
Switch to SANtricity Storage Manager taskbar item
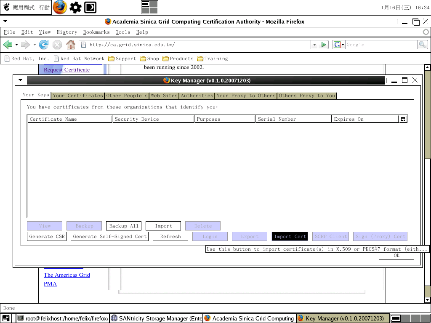pyautogui.click(x=156, y=318)
